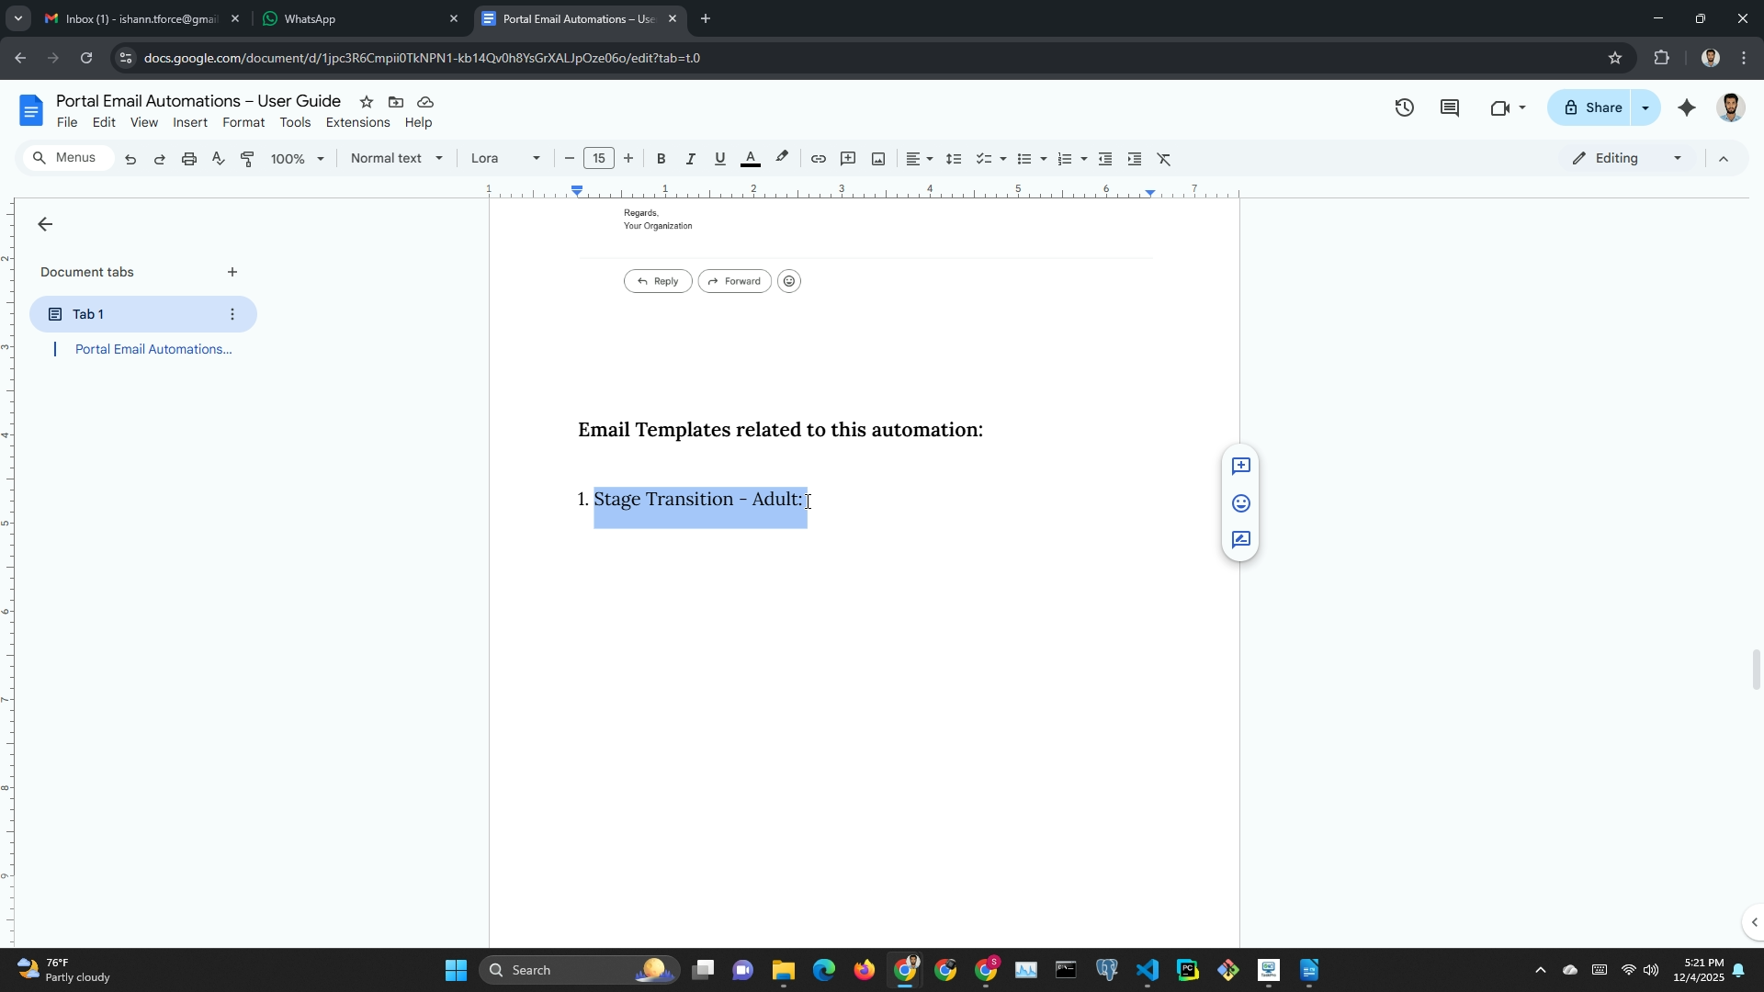This screenshot has height=992, width=1764.
Task: Open the Extensions menu
Action: [357, 122]
